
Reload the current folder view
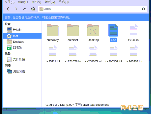click(x=144, y=9)
